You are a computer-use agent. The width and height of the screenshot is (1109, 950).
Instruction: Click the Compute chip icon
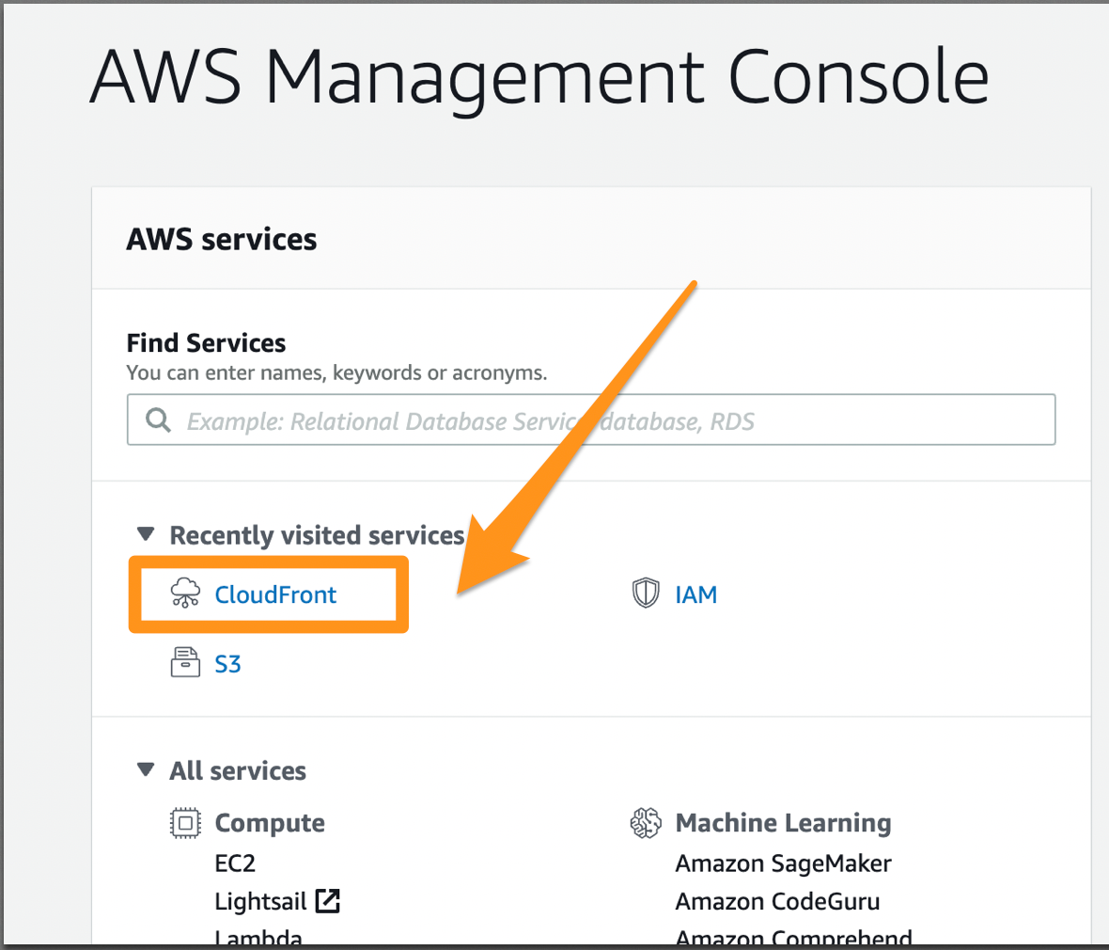click(185, 823)
